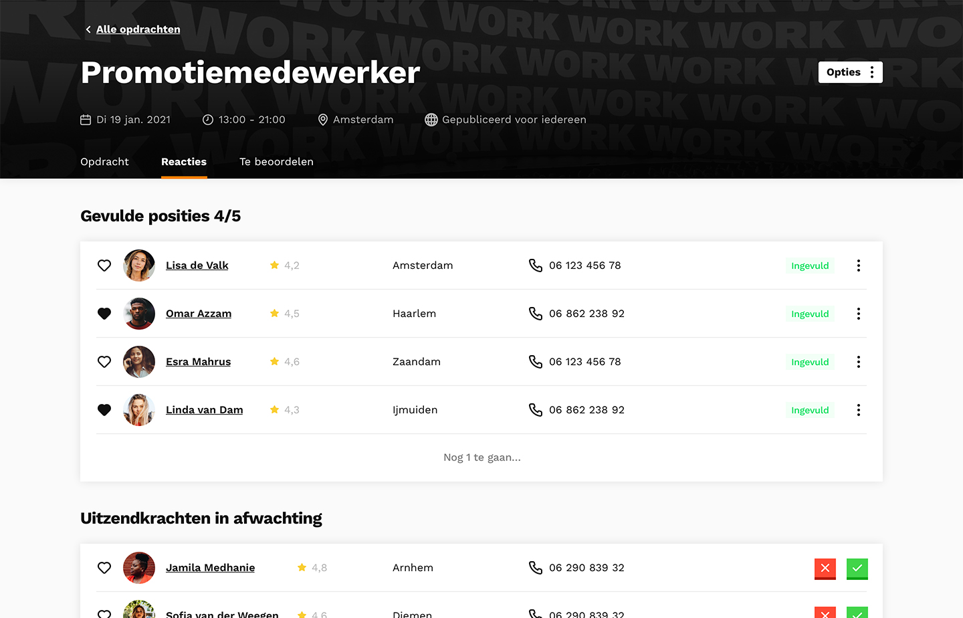Click the Gepubliceerd voor iedereen label
This screenshot has height=618, width=963.
[x=514, y=120]
